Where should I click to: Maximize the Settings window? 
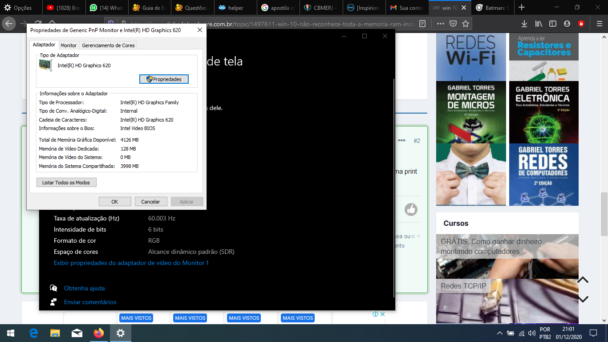365,36
